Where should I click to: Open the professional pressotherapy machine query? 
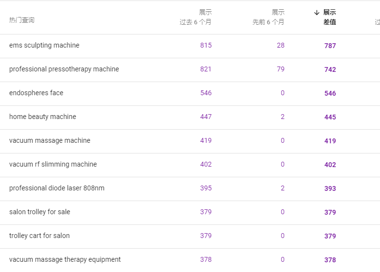(x=64, y=69)
